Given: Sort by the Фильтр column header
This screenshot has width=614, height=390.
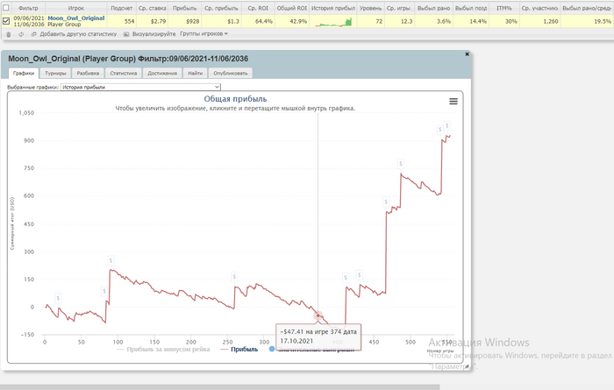Looking at the screenshot, I should pyautogui.click(x=28, y=8).
